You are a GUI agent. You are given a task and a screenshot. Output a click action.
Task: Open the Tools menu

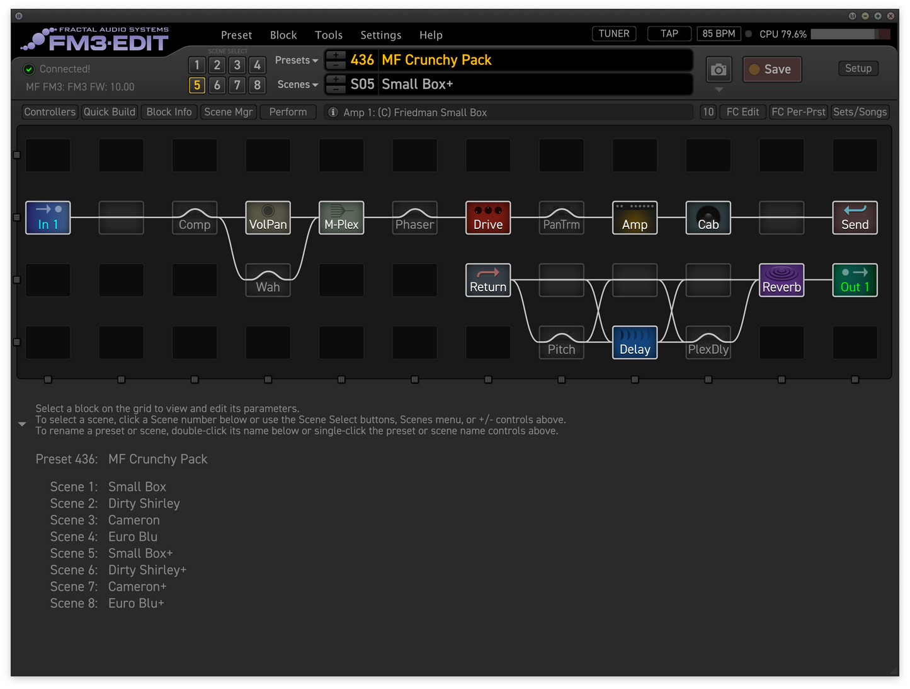click(x=329, y=35)
